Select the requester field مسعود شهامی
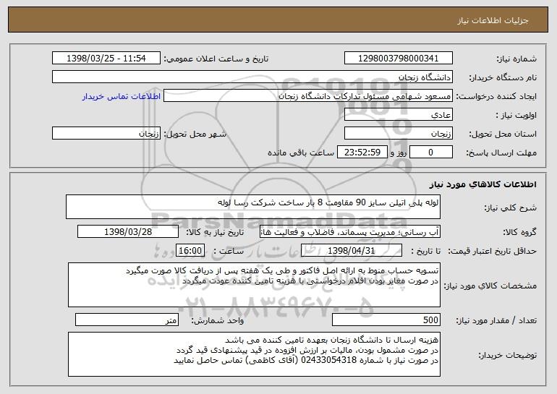The height and width of the screenshot is (394, 557). (308, 96)
